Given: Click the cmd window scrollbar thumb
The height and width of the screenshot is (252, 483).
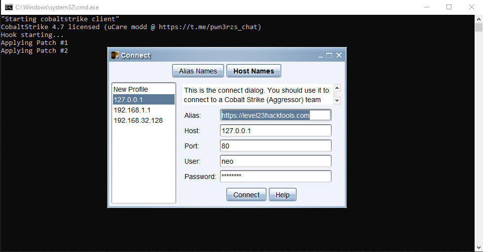Looking at the screenshot, I should point(479,28).
